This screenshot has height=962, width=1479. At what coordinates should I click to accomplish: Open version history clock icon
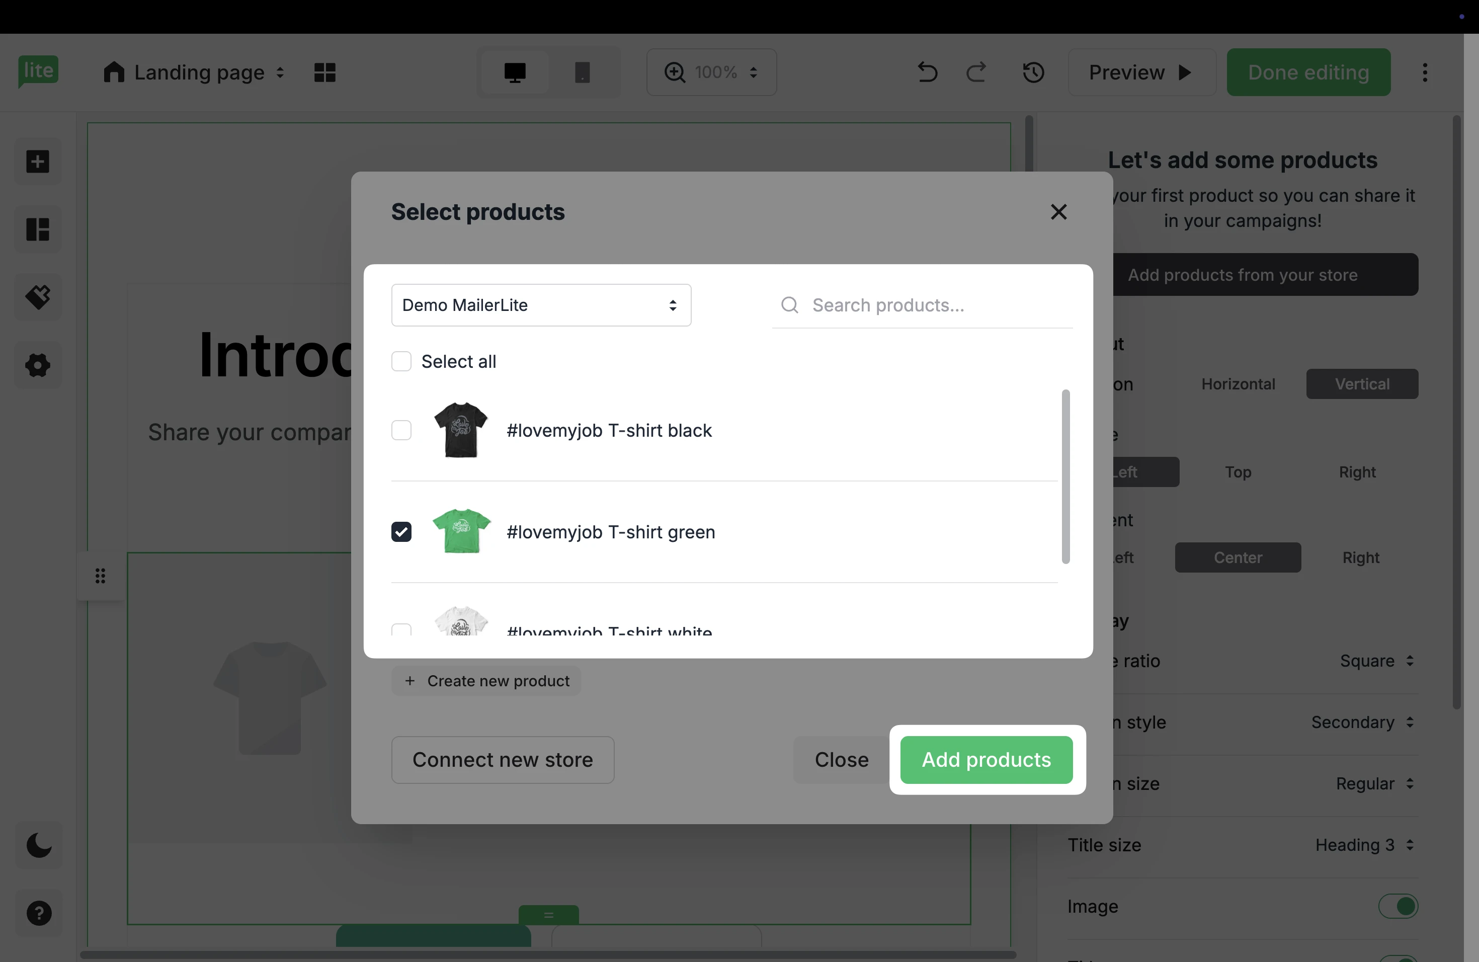(1033, 73)
